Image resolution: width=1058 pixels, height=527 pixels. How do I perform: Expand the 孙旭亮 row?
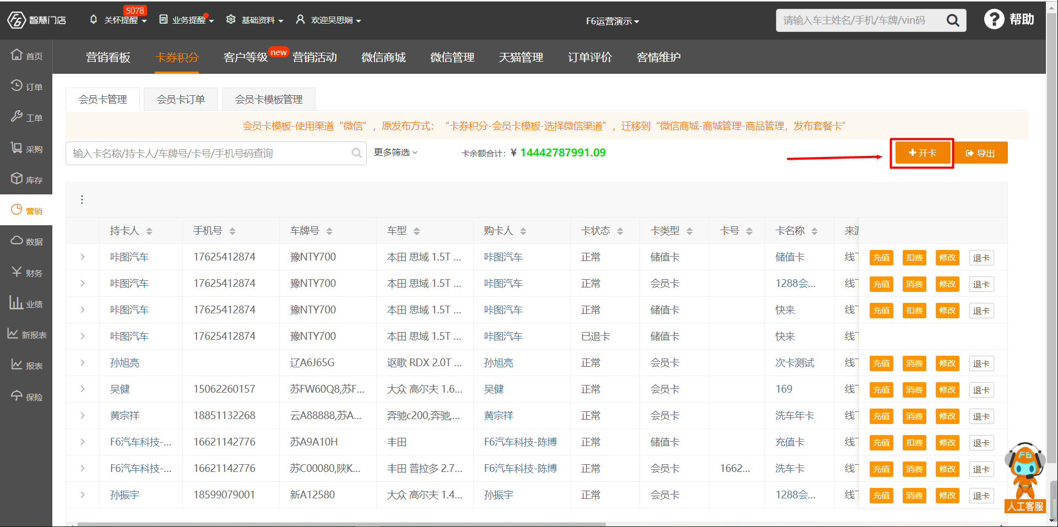click(83, 362)
